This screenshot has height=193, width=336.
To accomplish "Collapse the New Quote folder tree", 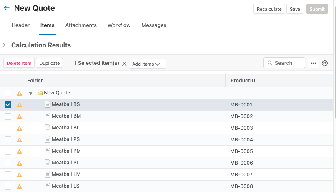I will click(31, 93).
